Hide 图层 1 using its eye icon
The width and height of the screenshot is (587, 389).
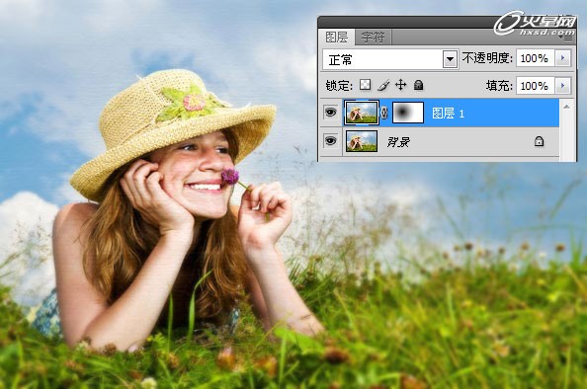tap(331, 113)
